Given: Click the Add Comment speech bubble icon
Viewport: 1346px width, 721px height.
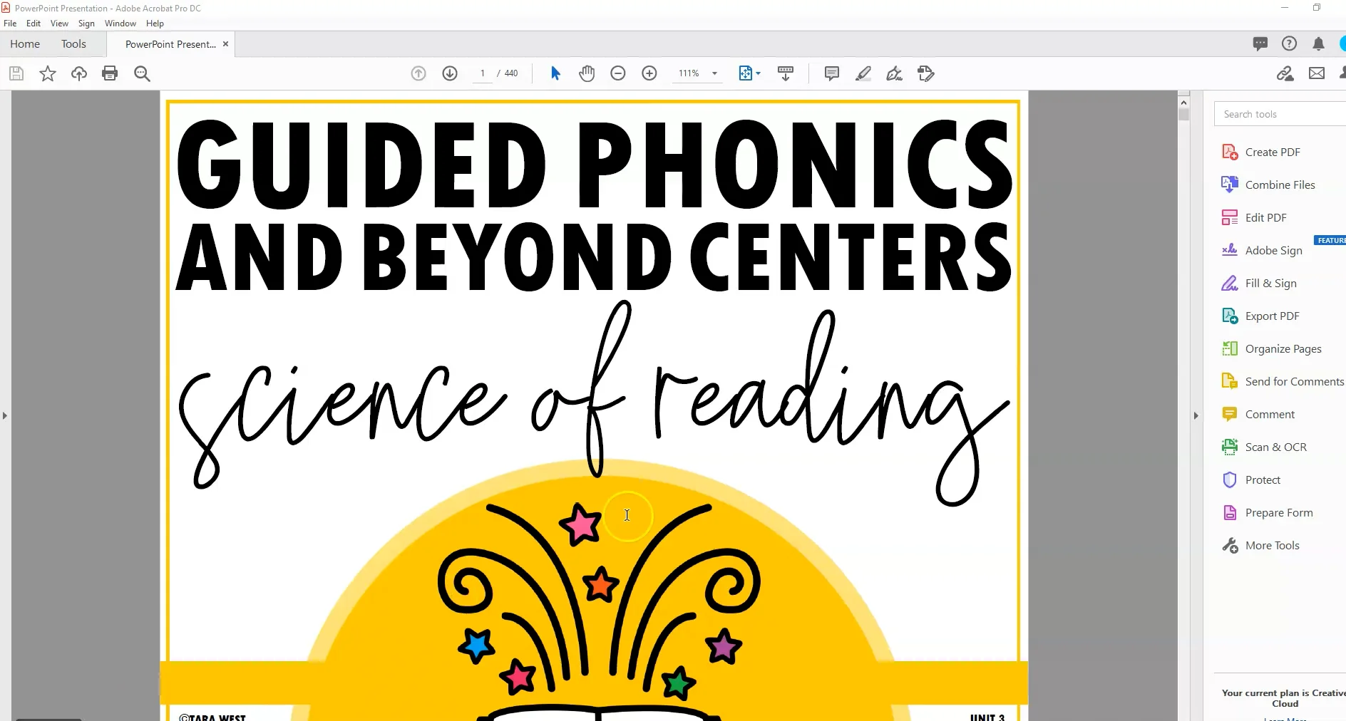Looking at the screenshot, I should (831, 73).
